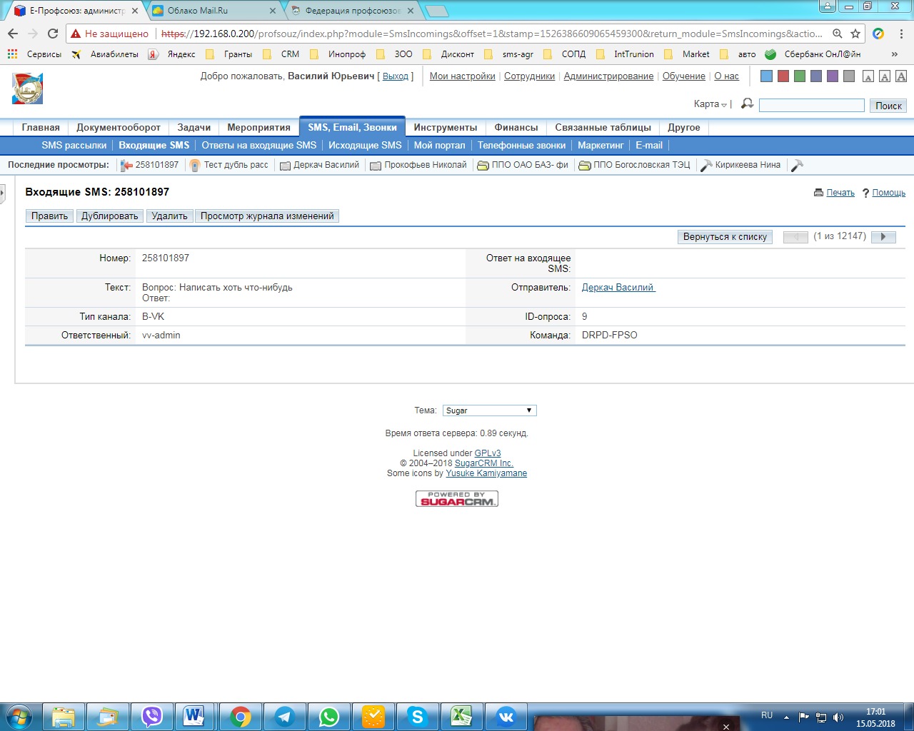Select the purple color theme swatch
Image resolution: width=914 pixels, height=731 pixels.
[x=833, y=76]
